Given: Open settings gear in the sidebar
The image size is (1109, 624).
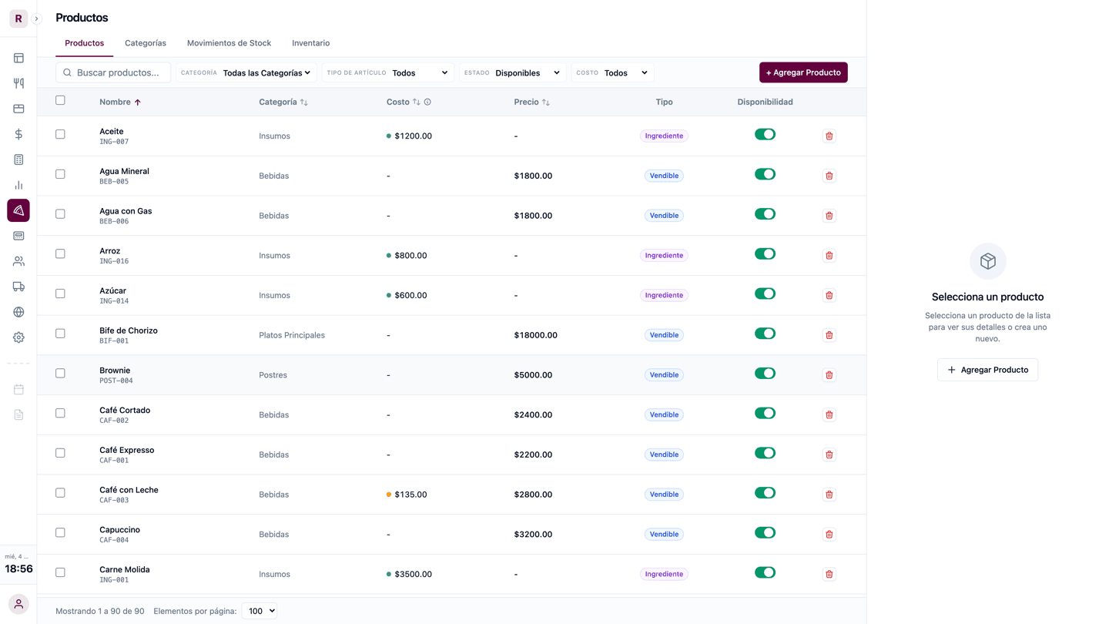Looking at the screenshot, I should click(x=18, y=337).
